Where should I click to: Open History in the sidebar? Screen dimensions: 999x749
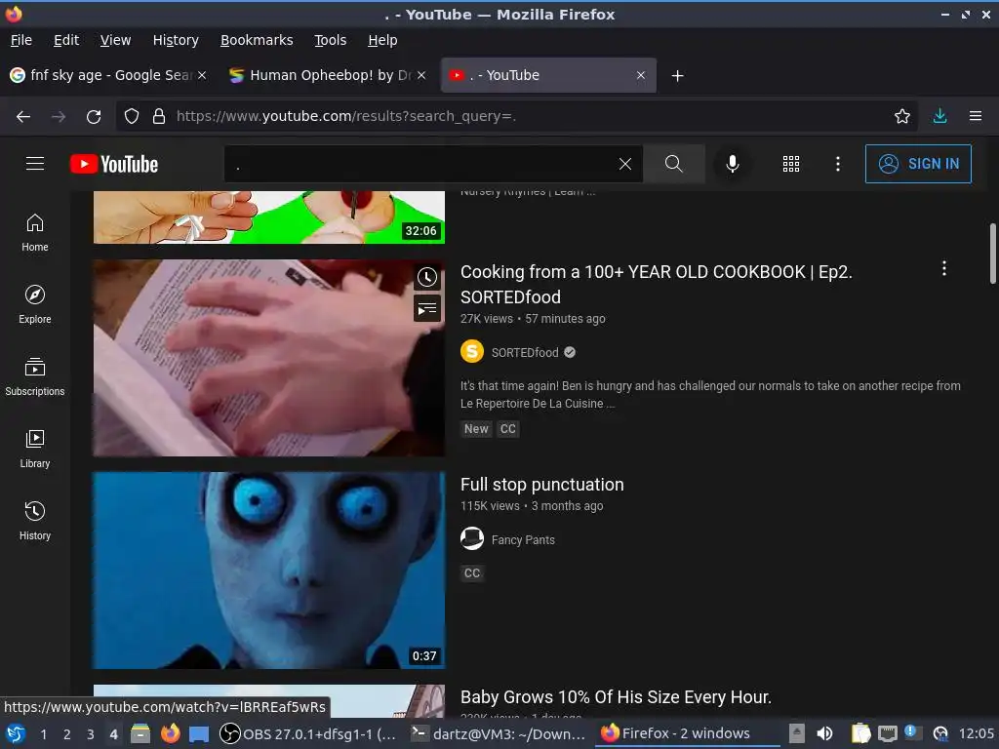click(35, 521)
